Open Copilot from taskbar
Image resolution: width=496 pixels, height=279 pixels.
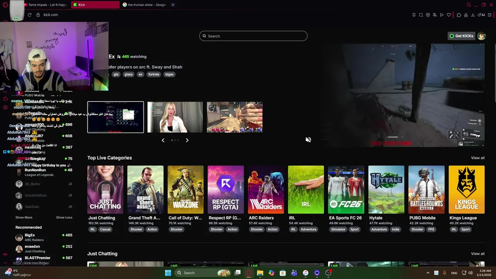click(271, 273)
